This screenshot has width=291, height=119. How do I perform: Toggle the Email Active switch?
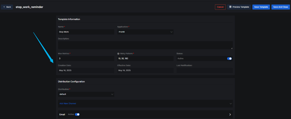[x=77, y=114]
